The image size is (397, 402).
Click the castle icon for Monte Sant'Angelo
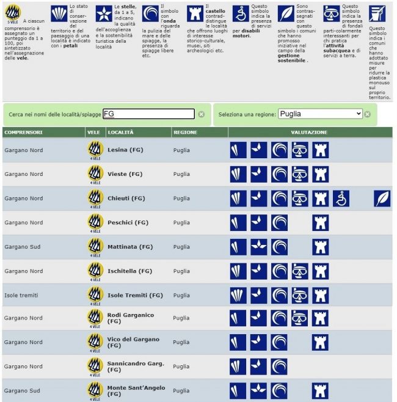pos(320,391)
